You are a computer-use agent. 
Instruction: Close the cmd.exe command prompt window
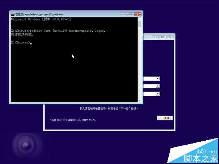(138, 14)
